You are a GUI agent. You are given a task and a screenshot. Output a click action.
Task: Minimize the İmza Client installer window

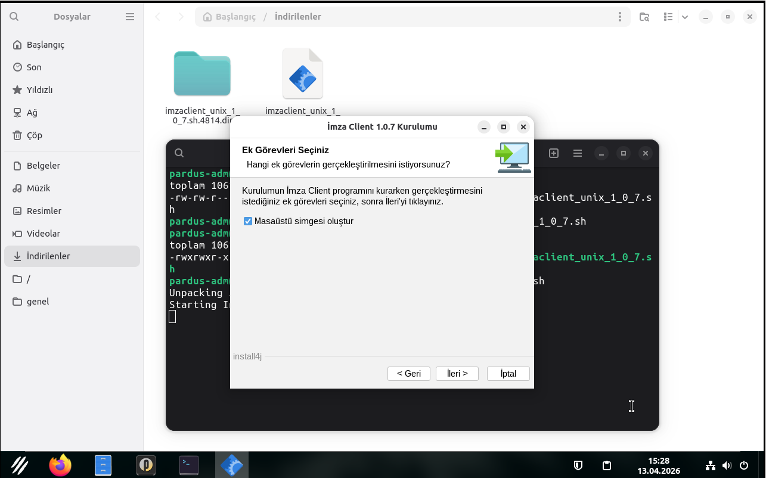tap(485, 127)
